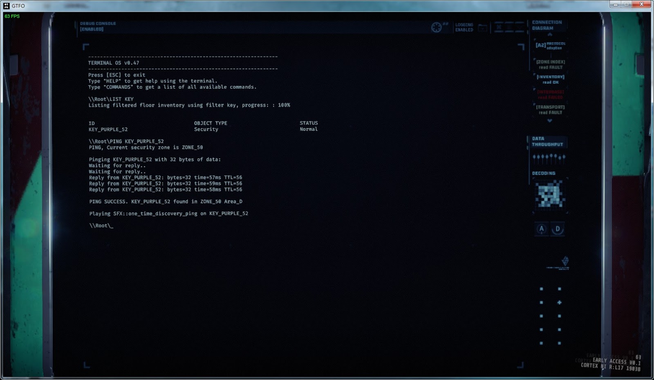Click the GTFO app icon in title bar
This screenshot has height=380, width=654.
pos(7,6)
